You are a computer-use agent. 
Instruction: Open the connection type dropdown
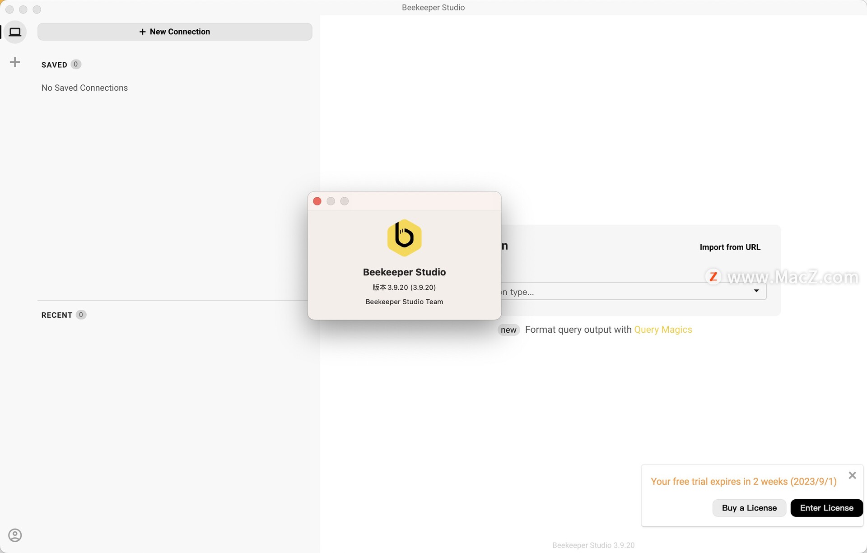(x=634, y=292)
